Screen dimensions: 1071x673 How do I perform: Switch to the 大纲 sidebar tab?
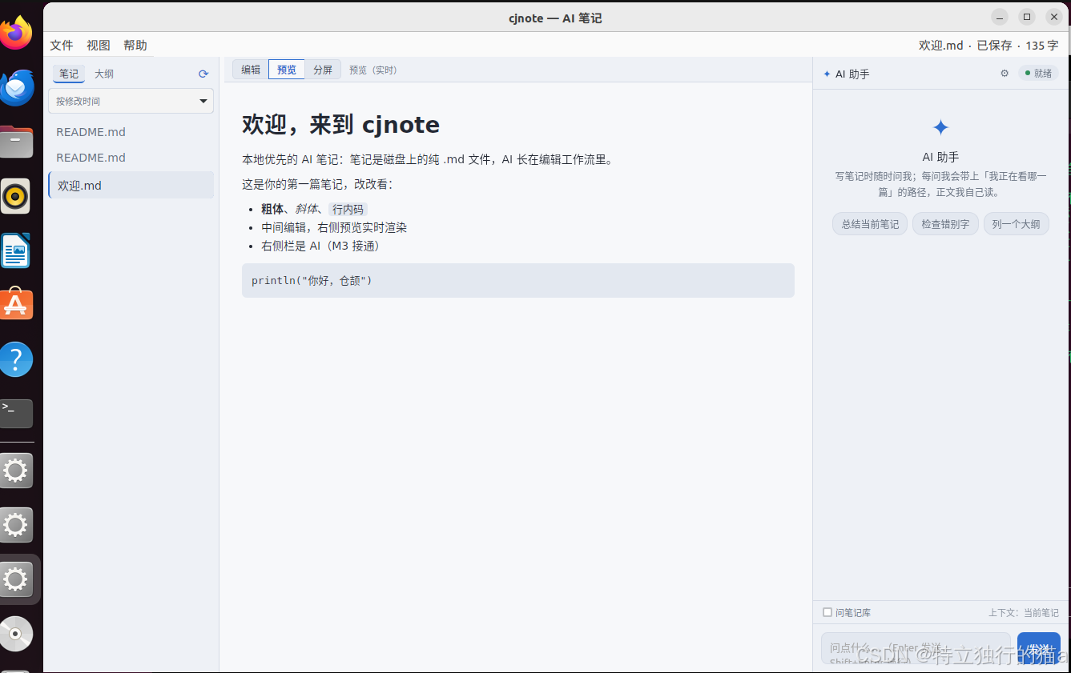[x=104, y=74]
